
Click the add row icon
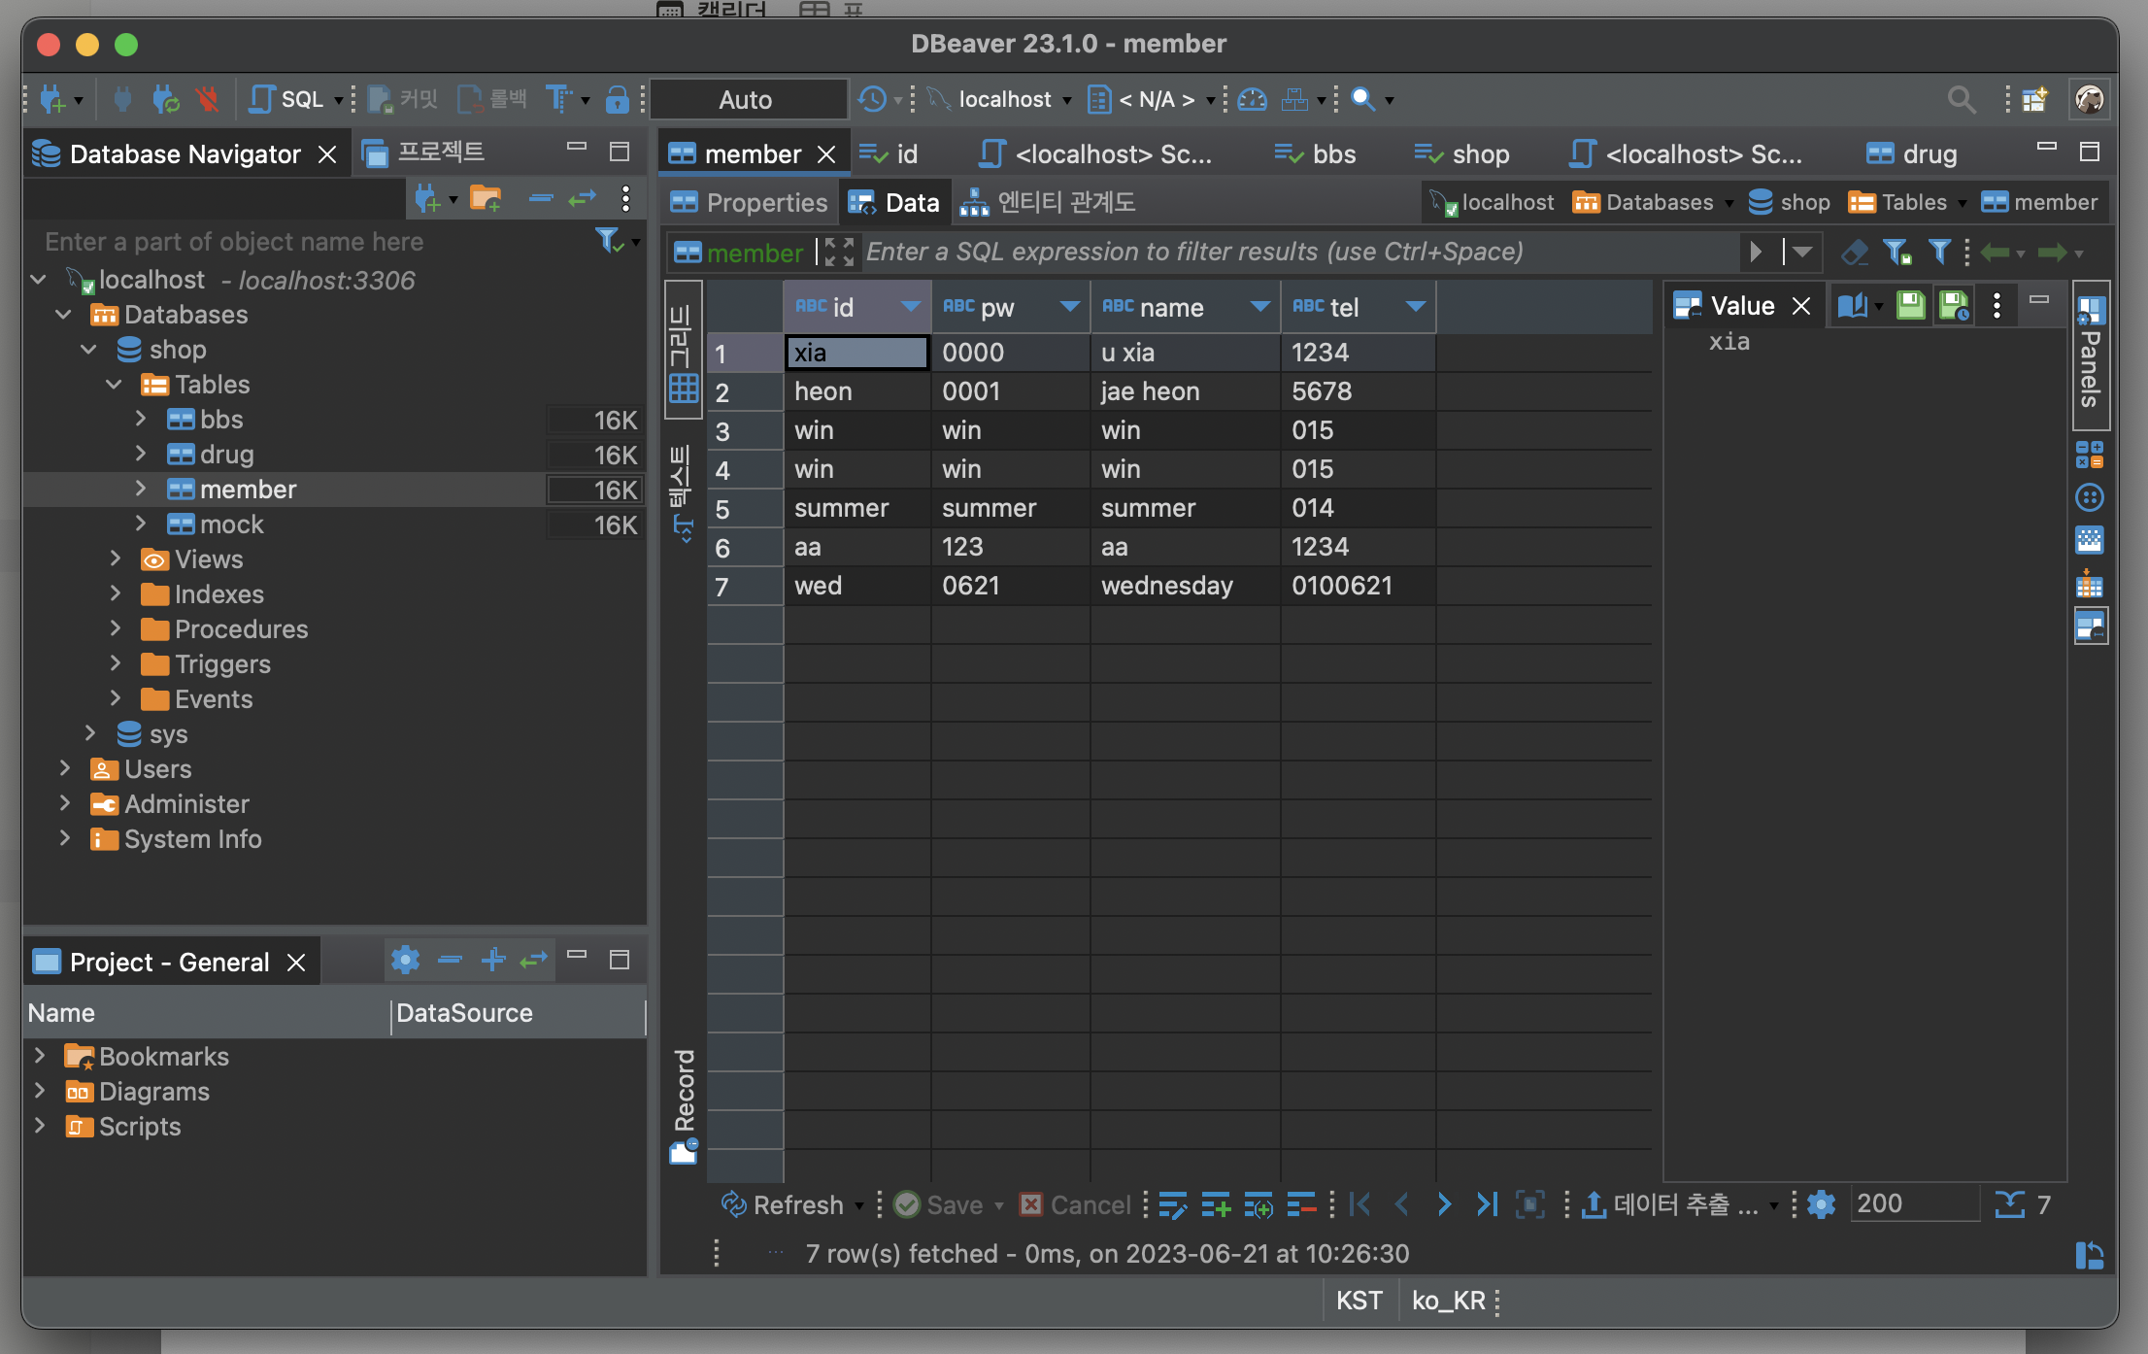coord(1216,1204)
